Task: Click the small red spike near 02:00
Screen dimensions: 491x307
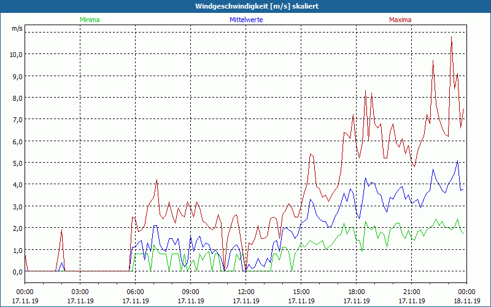Action: click(62, 230)
